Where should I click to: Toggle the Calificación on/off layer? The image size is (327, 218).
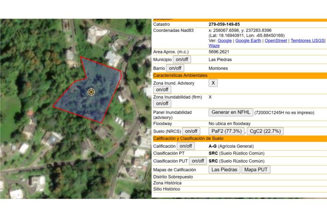(186, 146)
